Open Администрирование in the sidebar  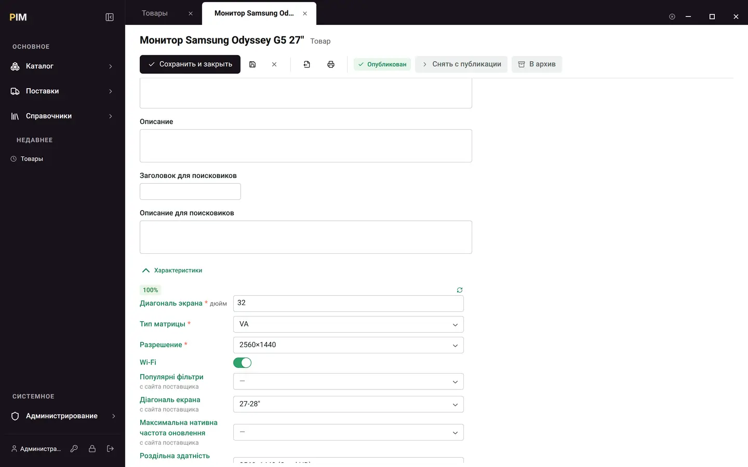coord(62,416)
